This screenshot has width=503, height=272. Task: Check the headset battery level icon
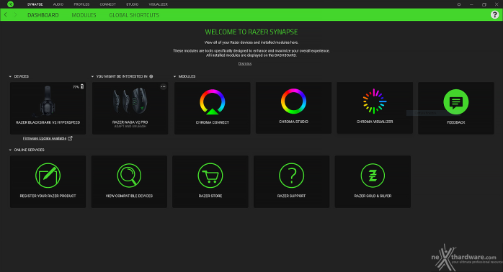82,86
